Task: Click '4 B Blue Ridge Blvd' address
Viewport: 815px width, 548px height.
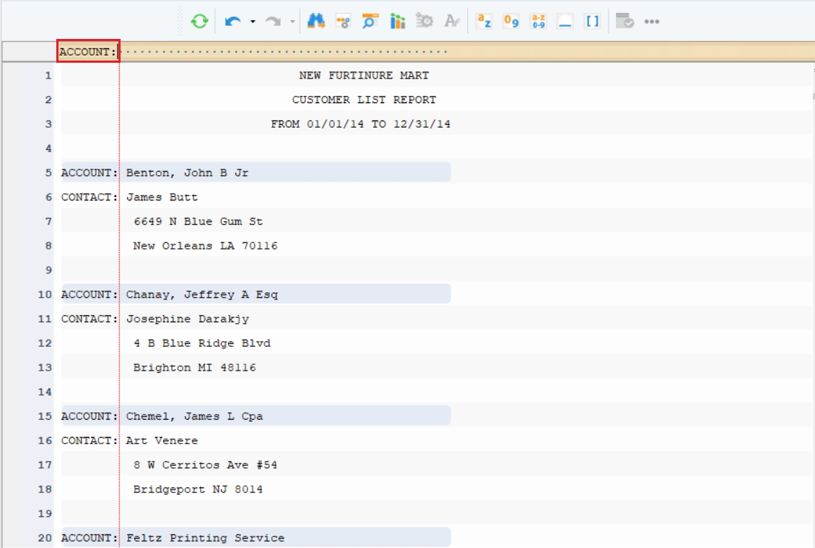Action: coord(201,343)
